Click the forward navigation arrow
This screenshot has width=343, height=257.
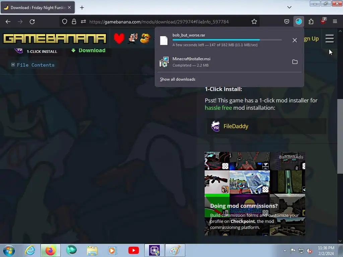pyautogui.click(x=20, y=22)
